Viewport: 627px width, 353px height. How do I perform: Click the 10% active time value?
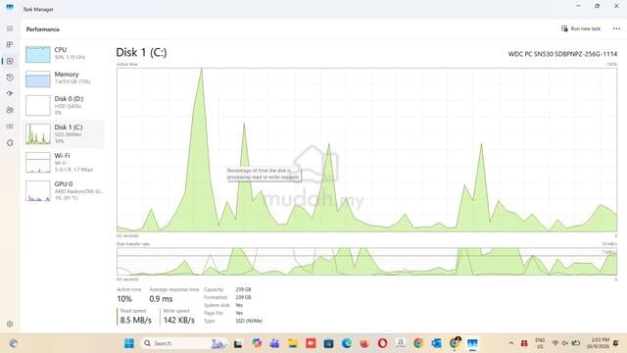click(x=124, y=299)
